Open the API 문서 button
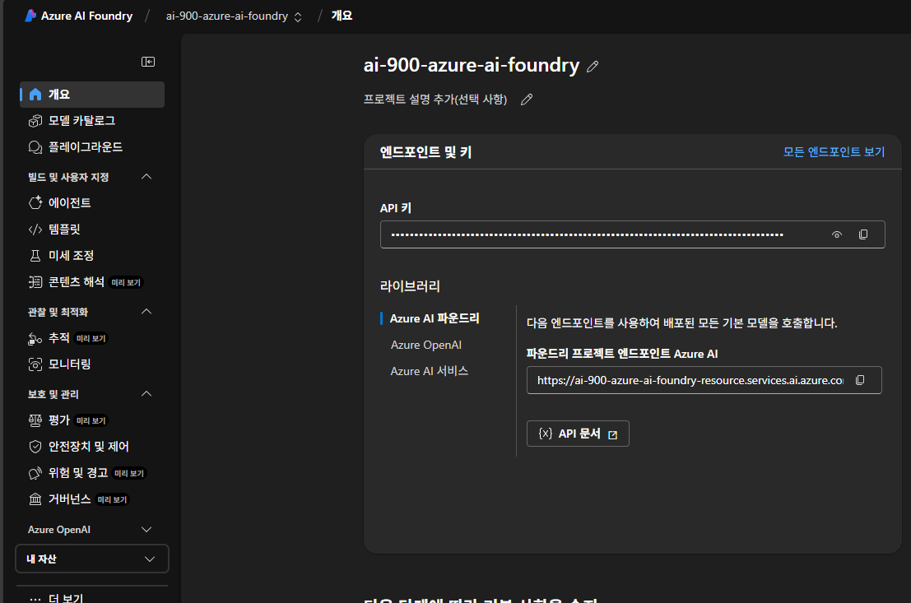This screenshot has width=911, height=603. [578, 434]
